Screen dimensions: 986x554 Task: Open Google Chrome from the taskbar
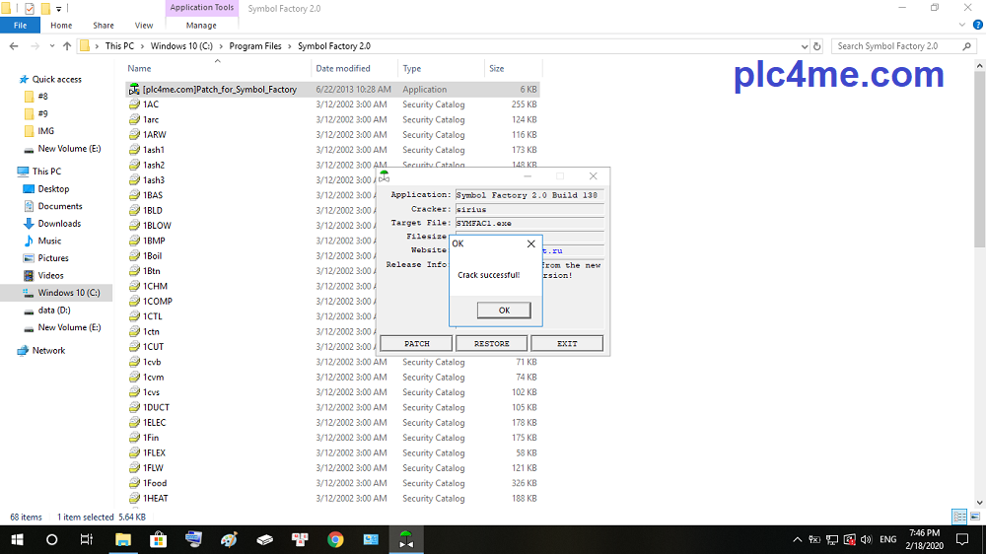click(335, 539)
